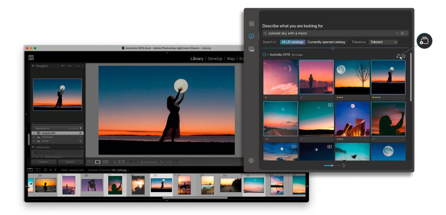
Task: Hide the Lightroom left panel with edge arrow
Action: pyautogui.click(x=26, y=114)
